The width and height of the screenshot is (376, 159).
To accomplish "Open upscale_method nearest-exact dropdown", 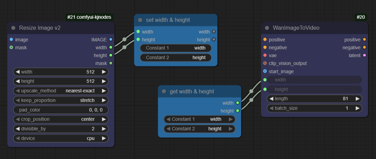I will point(61,91).
